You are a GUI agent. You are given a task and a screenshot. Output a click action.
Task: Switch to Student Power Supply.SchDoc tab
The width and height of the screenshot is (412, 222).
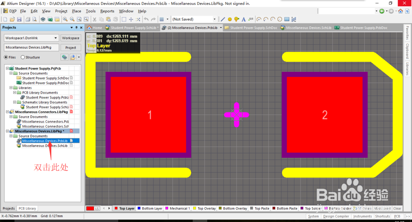coord(251,28)
